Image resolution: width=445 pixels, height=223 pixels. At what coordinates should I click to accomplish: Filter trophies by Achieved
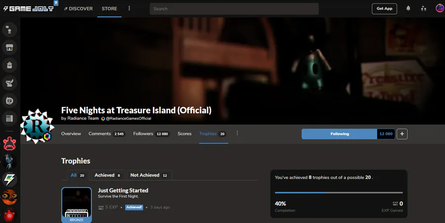click(108, 175)
